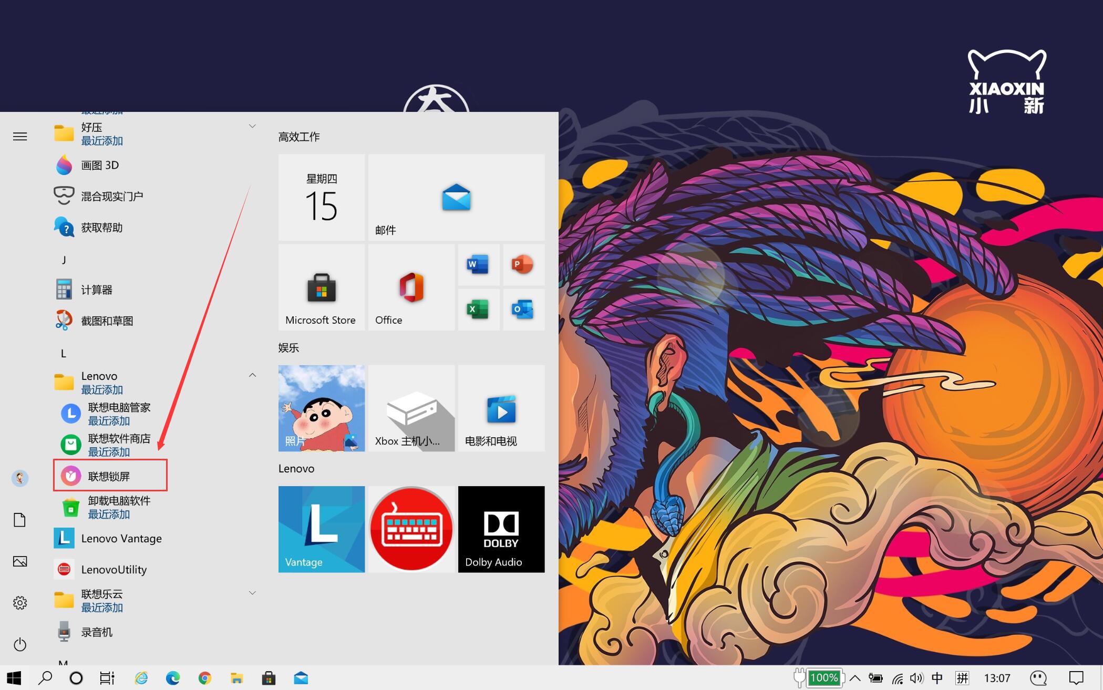Open Cortana circle on taskbar
The height and width of the screenshot is (690, 1103).
pos(76,678)
